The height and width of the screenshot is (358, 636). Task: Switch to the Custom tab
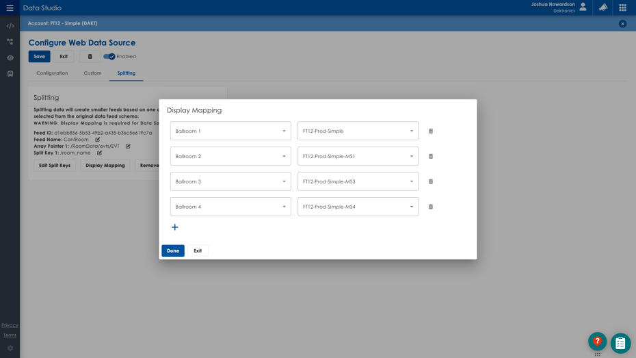click(92, 73)
